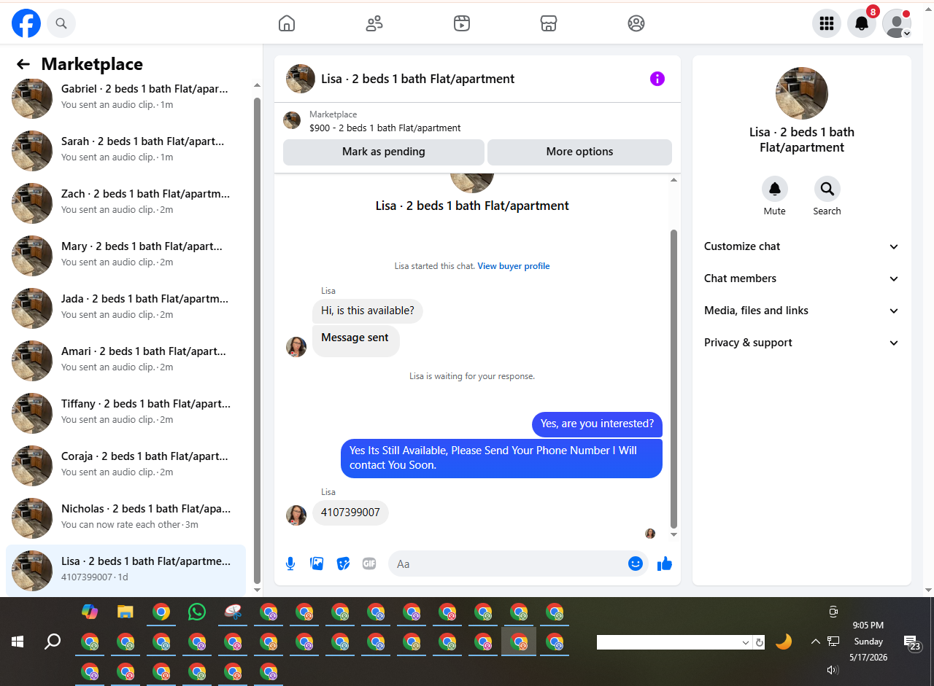Click the "Yes, are you interested?" message
Screen dimensions: 934x686
click(597, 424)
